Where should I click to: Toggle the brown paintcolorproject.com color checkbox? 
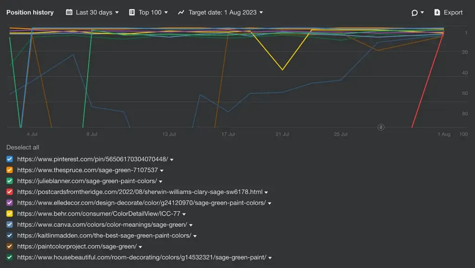10,247
